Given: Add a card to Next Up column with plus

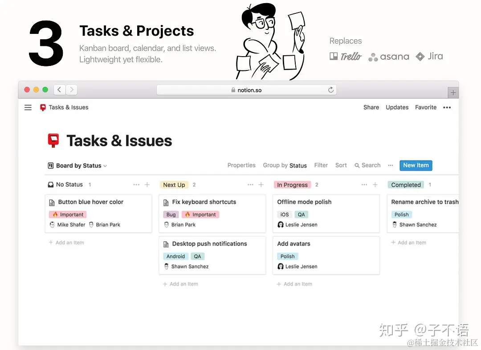Looking at the screenshot, I should pos(261,185).
